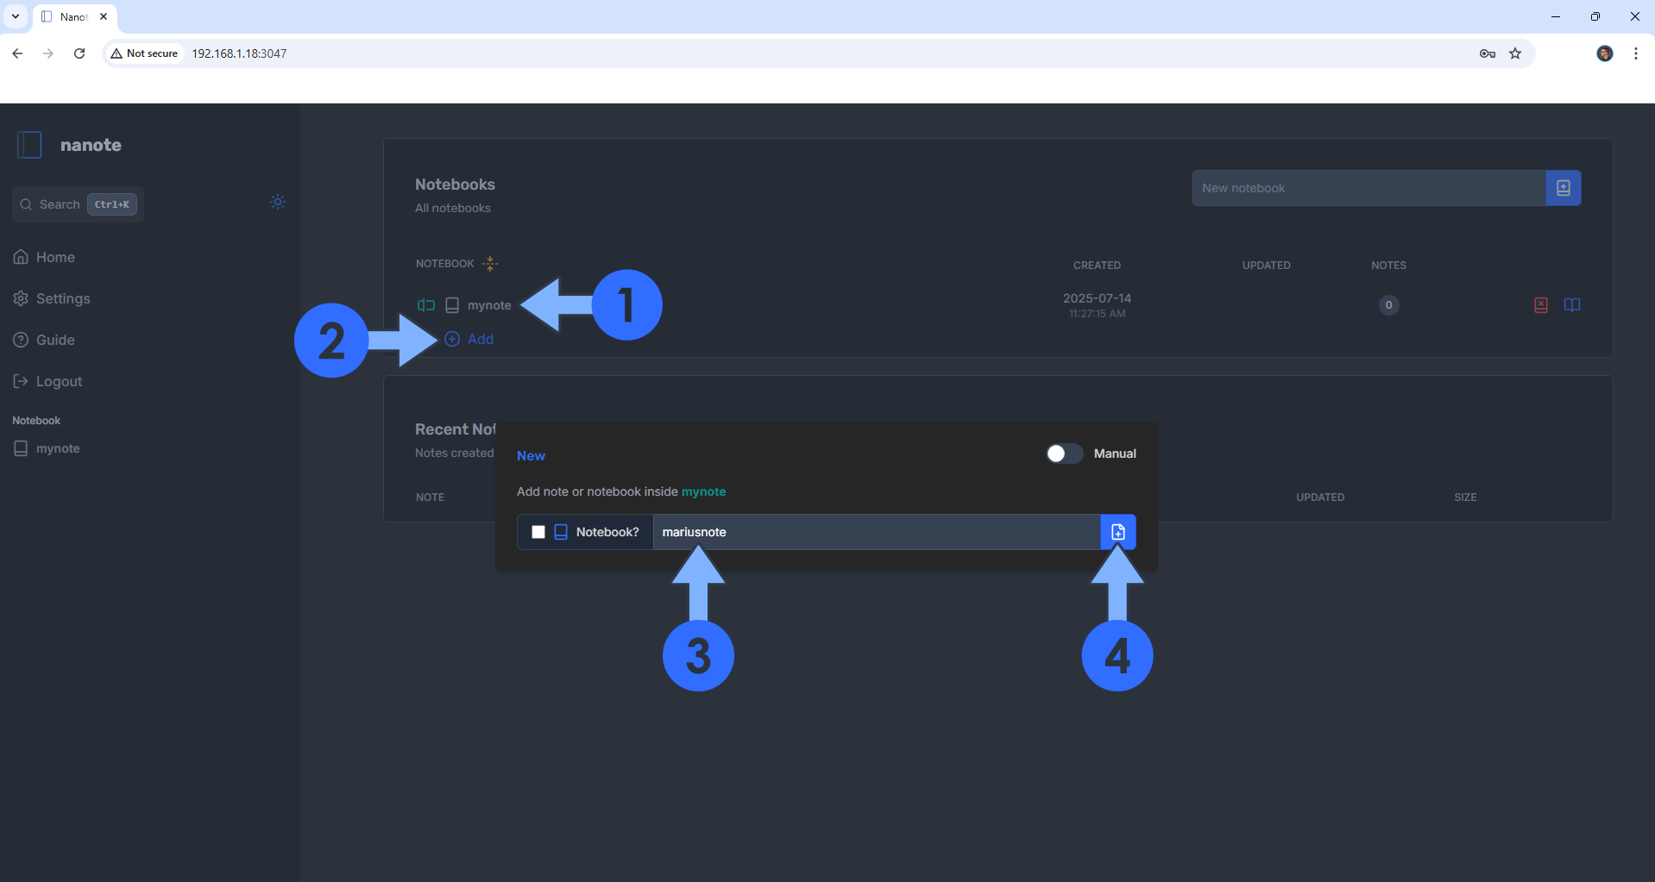The image size is (1655, 882).
Task: Click the browser back arrow
Action: pyautogui.click(x=17, y=53)
